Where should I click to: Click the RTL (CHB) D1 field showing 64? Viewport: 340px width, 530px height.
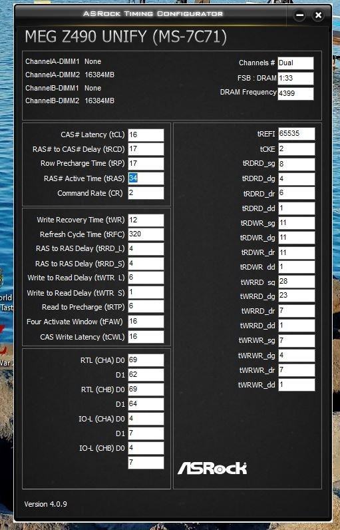pos(146,404)
